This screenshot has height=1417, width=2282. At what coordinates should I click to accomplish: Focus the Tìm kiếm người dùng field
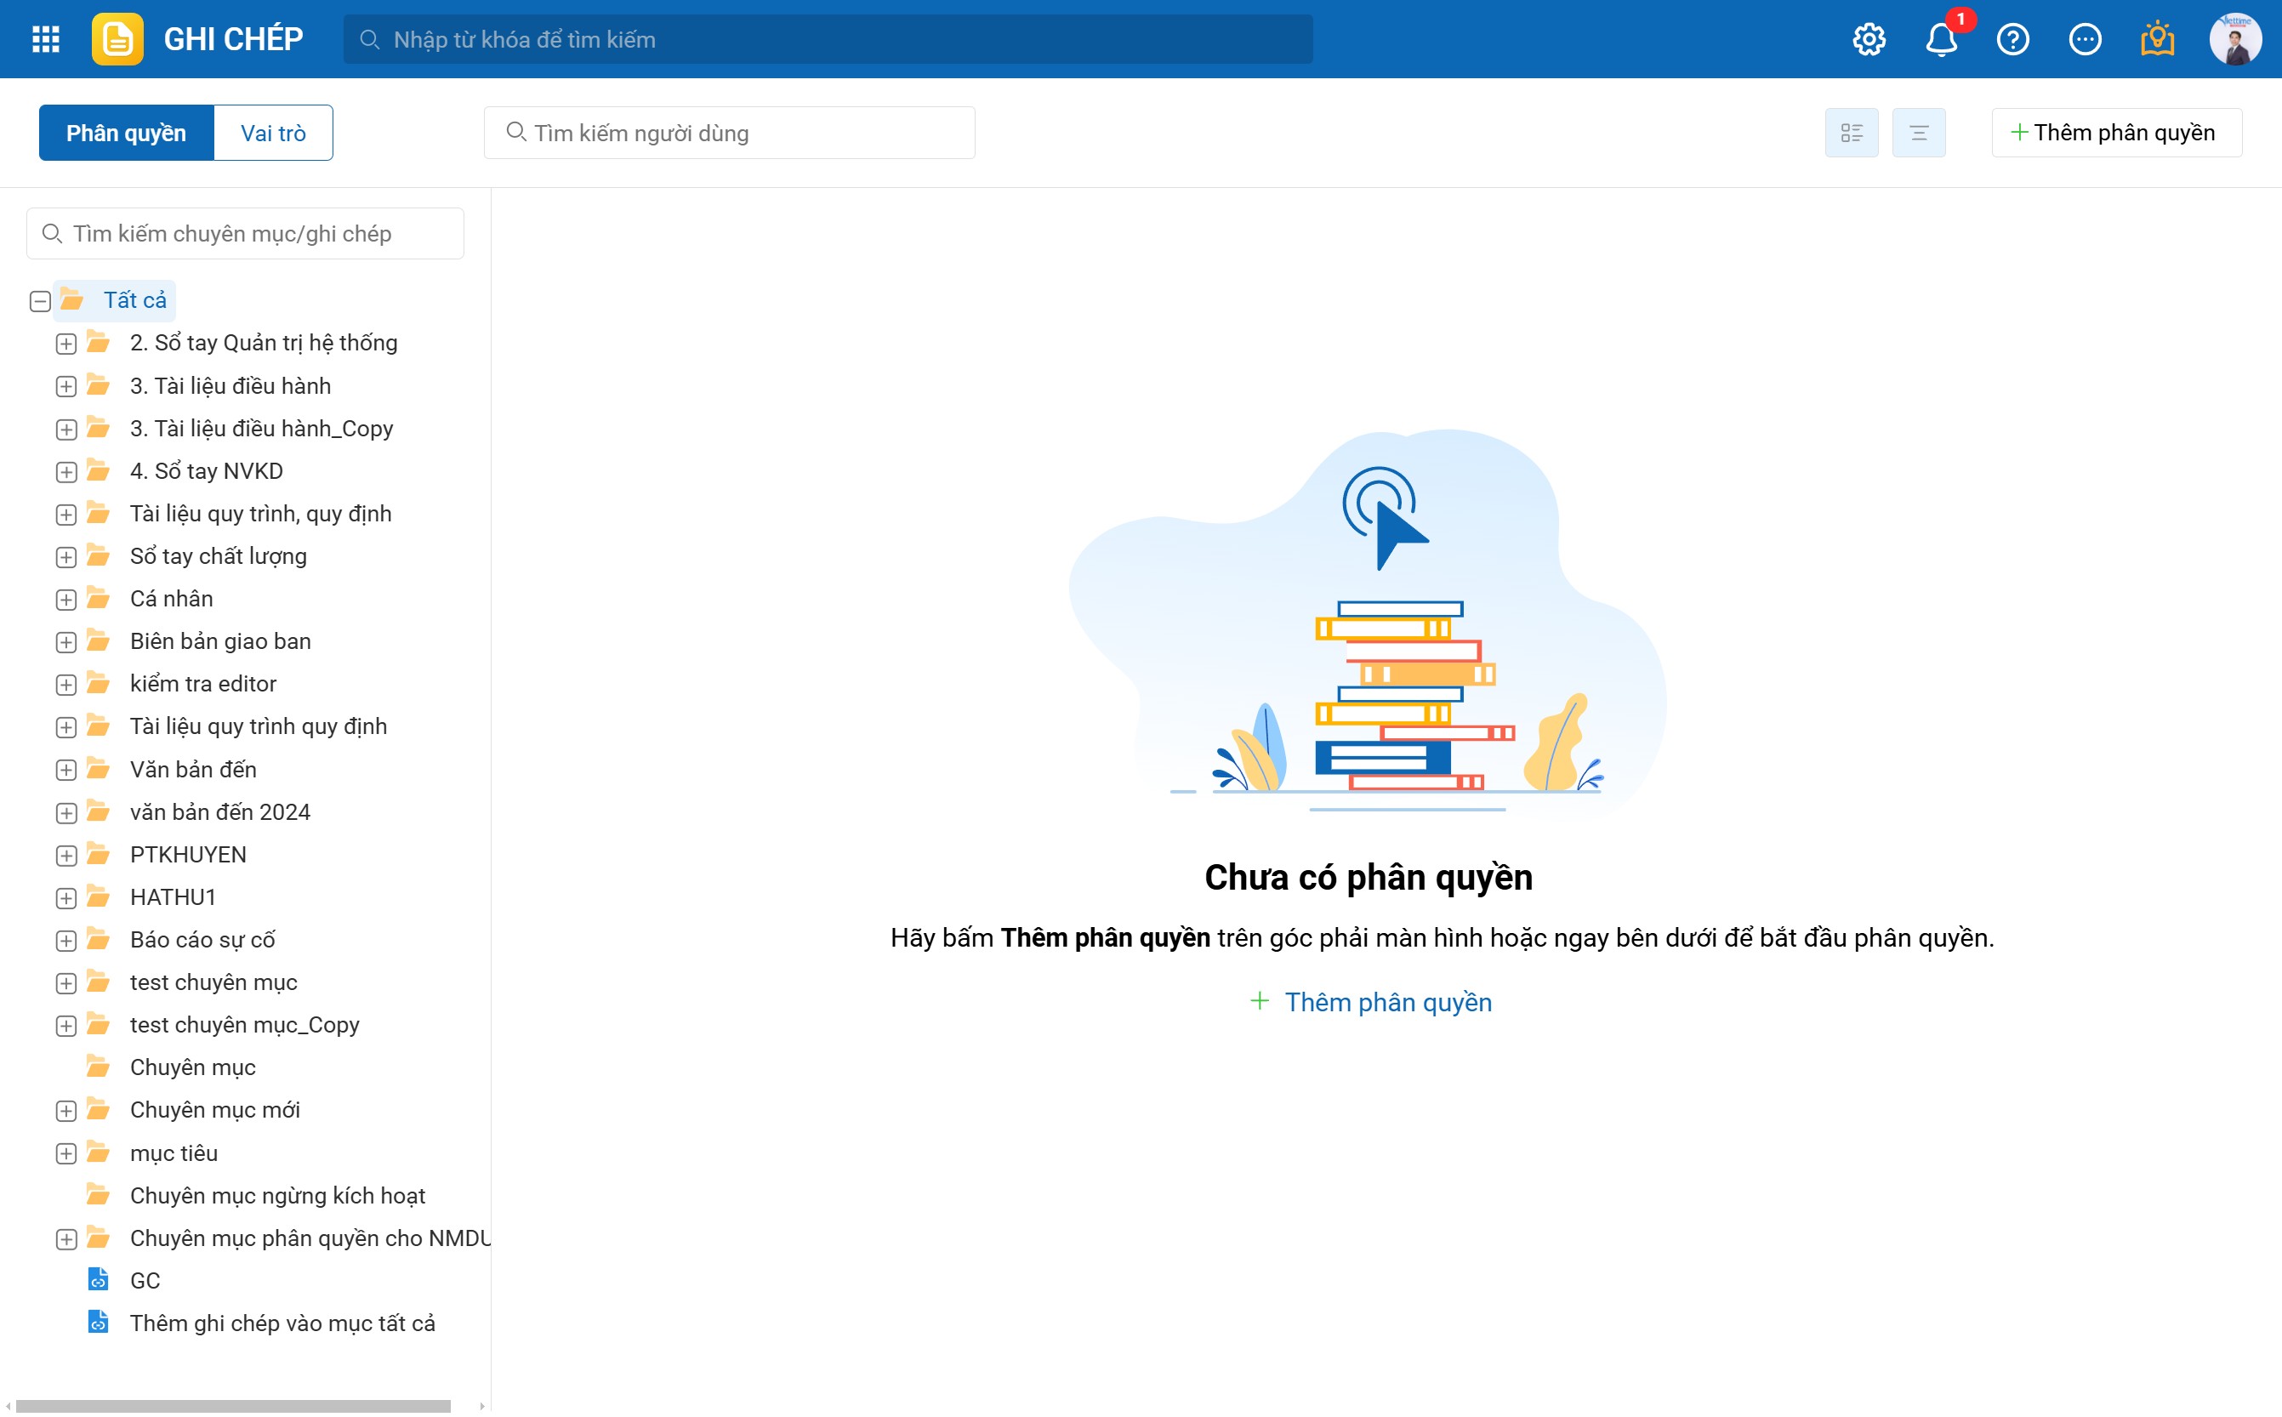click(729, 133)
